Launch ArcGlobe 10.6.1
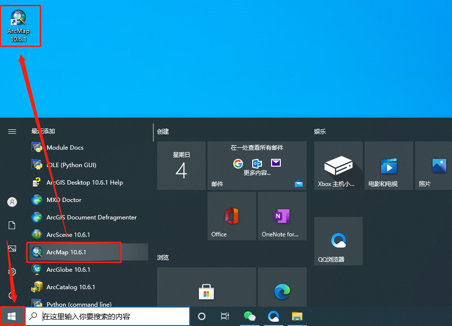 point(88,269)
